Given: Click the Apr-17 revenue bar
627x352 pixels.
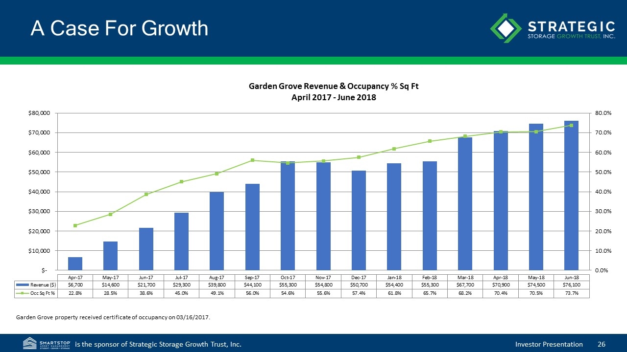Looking at the screenshot, I should (75, 264).
